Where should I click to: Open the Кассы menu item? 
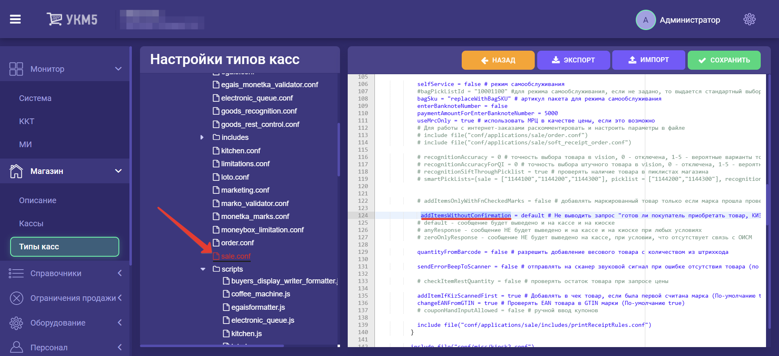[31, 223]
